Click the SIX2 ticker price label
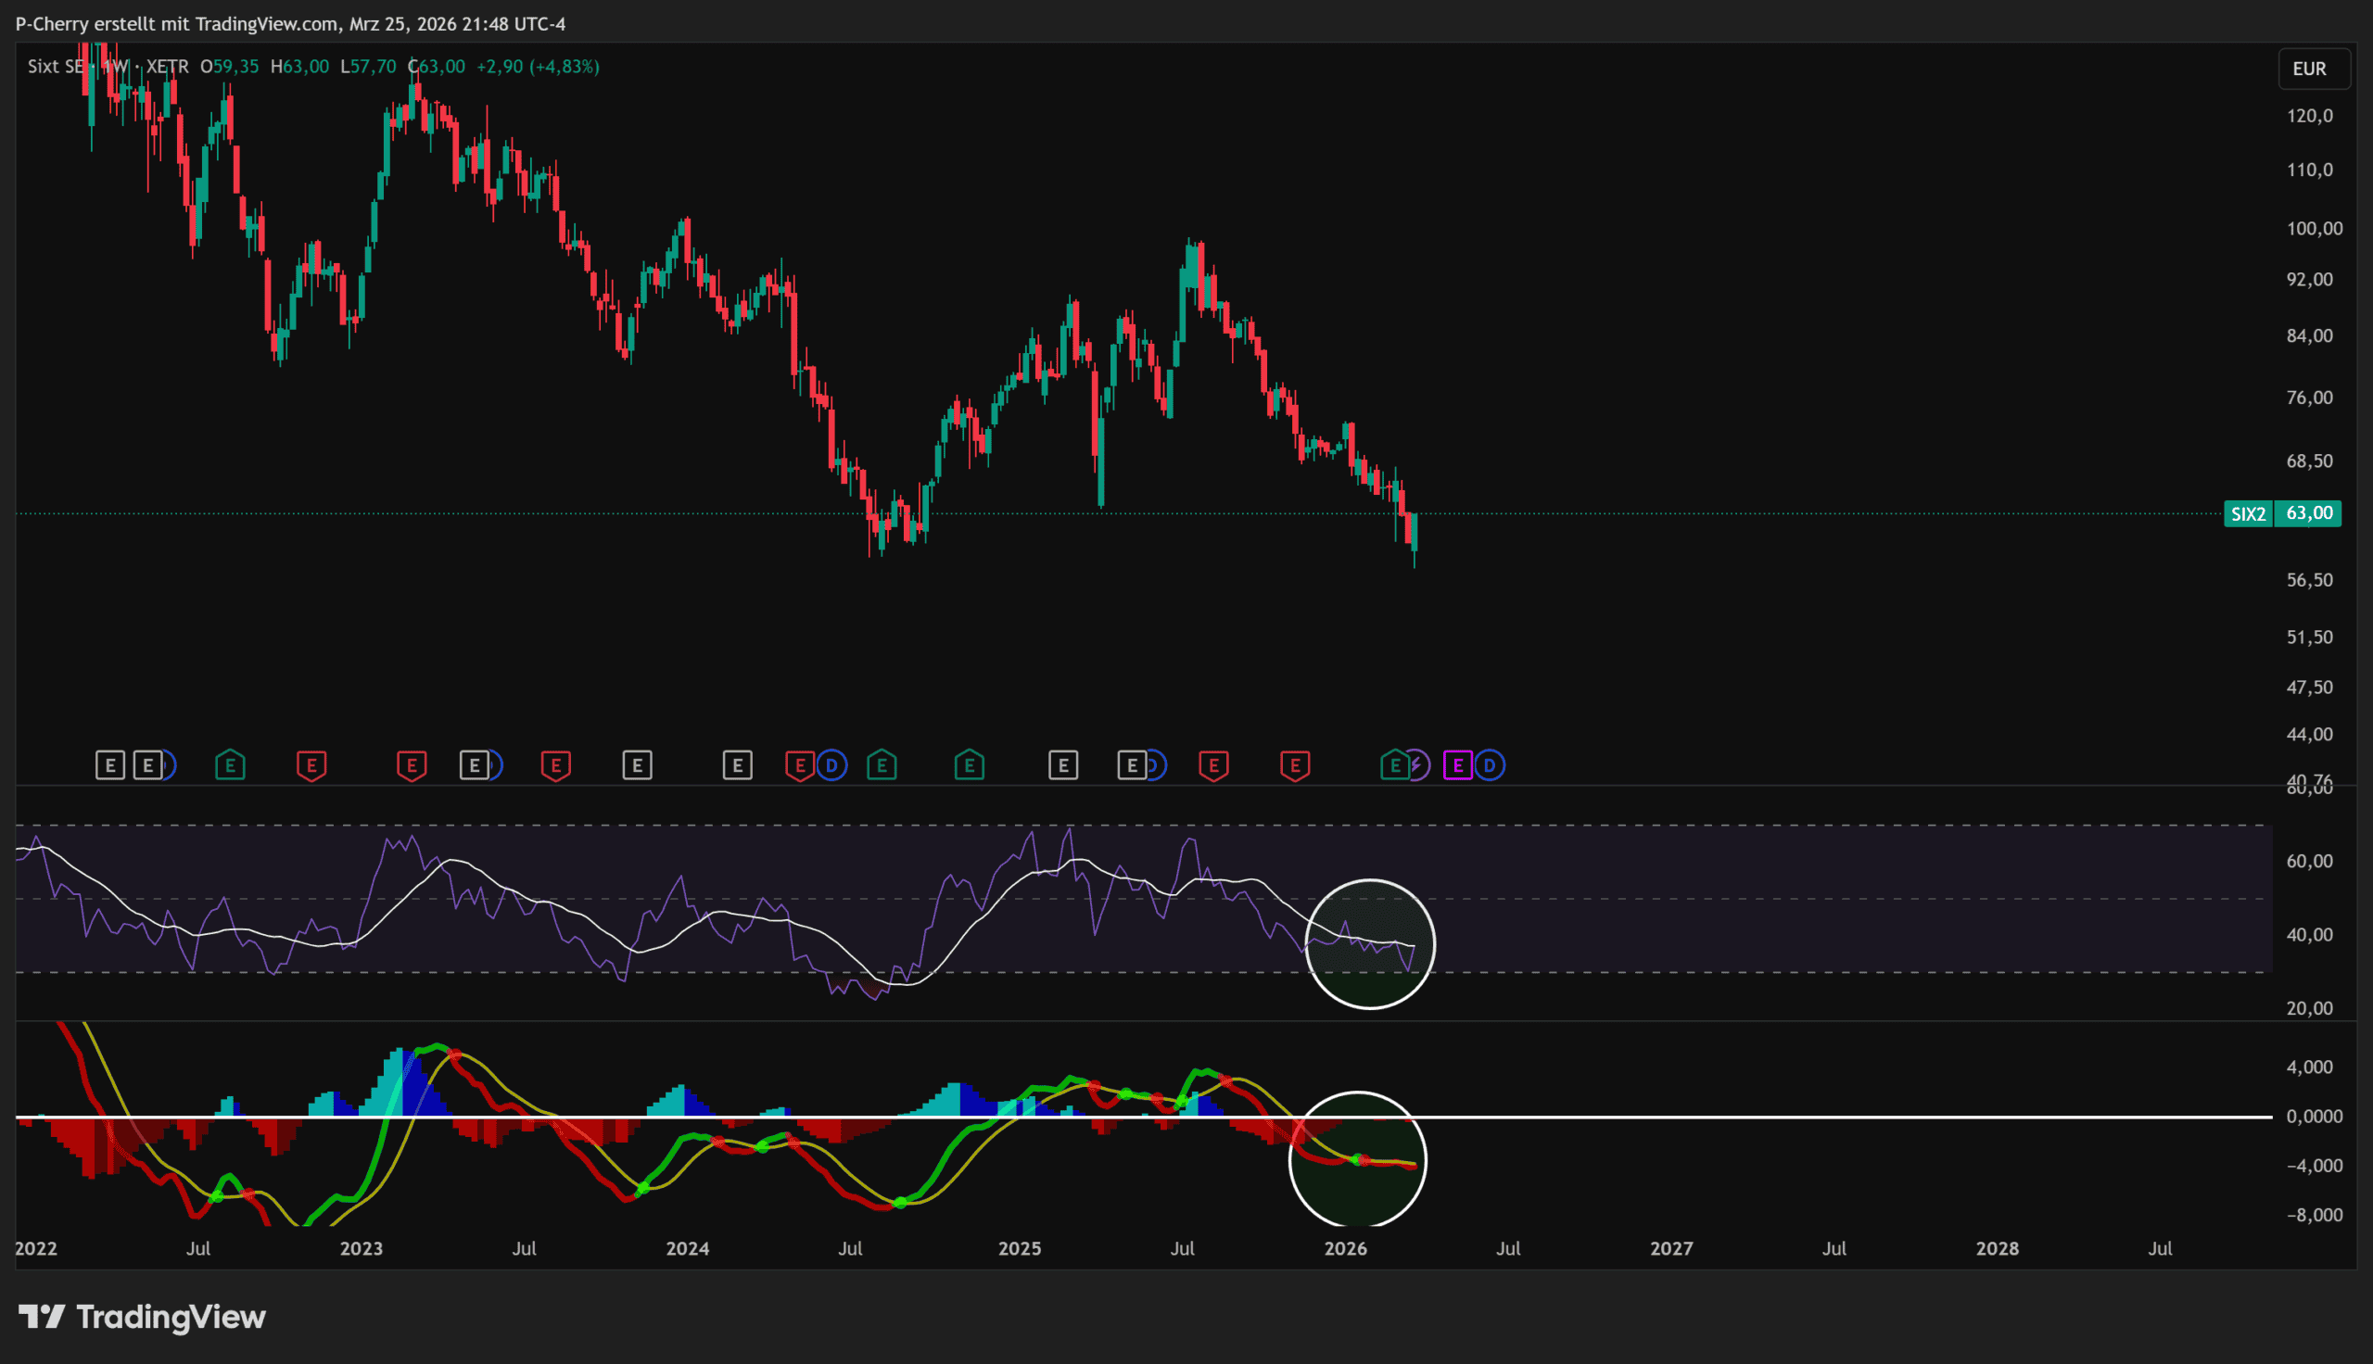This screenshot has width=2373, height=1364. (2249, 513)
